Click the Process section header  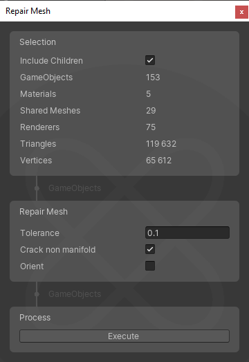(35, 318)
